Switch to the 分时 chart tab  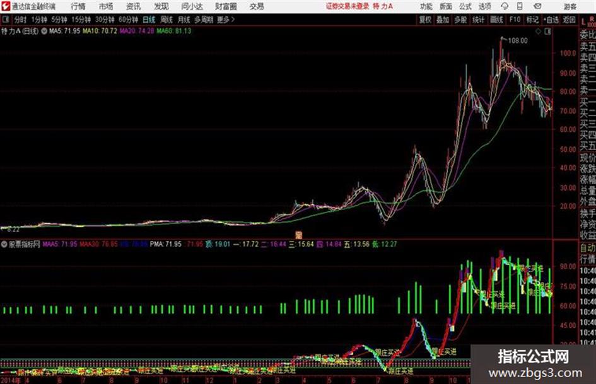(21, 20)
